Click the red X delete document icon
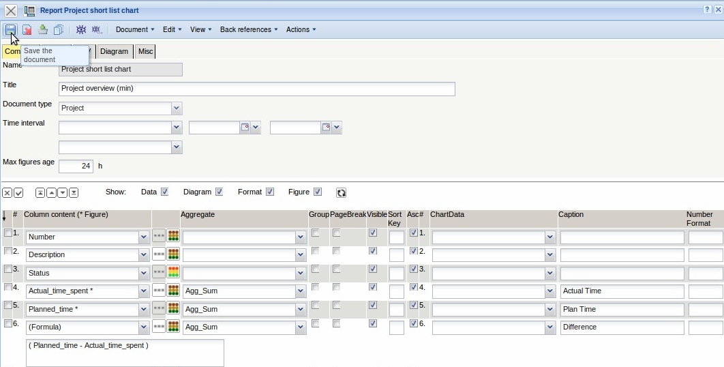The height and width of the screenshot is (367, 724). (x=27, y=29)
